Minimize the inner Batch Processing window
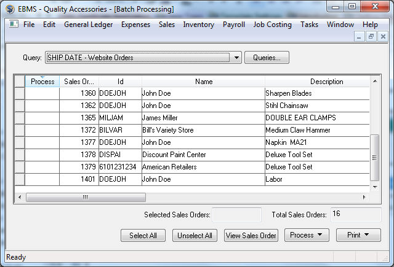Image resolution: width=394 pixels, height=267 pixels. click(x=360, y=37)
